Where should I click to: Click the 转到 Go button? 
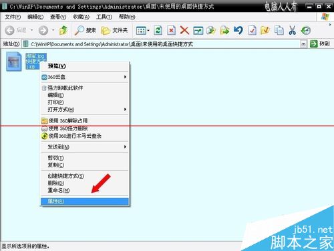(x=320, y=44)
